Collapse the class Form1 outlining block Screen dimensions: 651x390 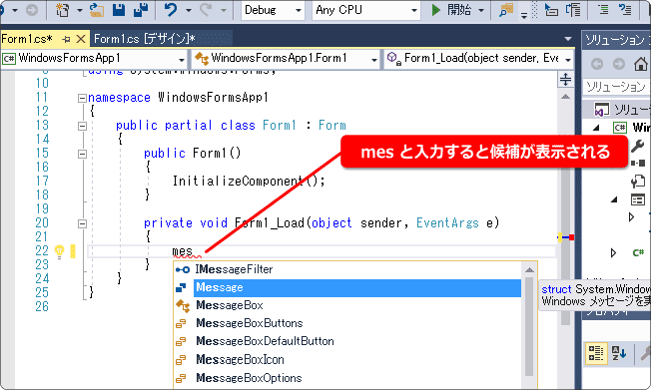(x=82, y=126)
